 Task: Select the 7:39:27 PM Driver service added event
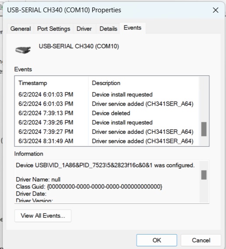click(106, 132)
